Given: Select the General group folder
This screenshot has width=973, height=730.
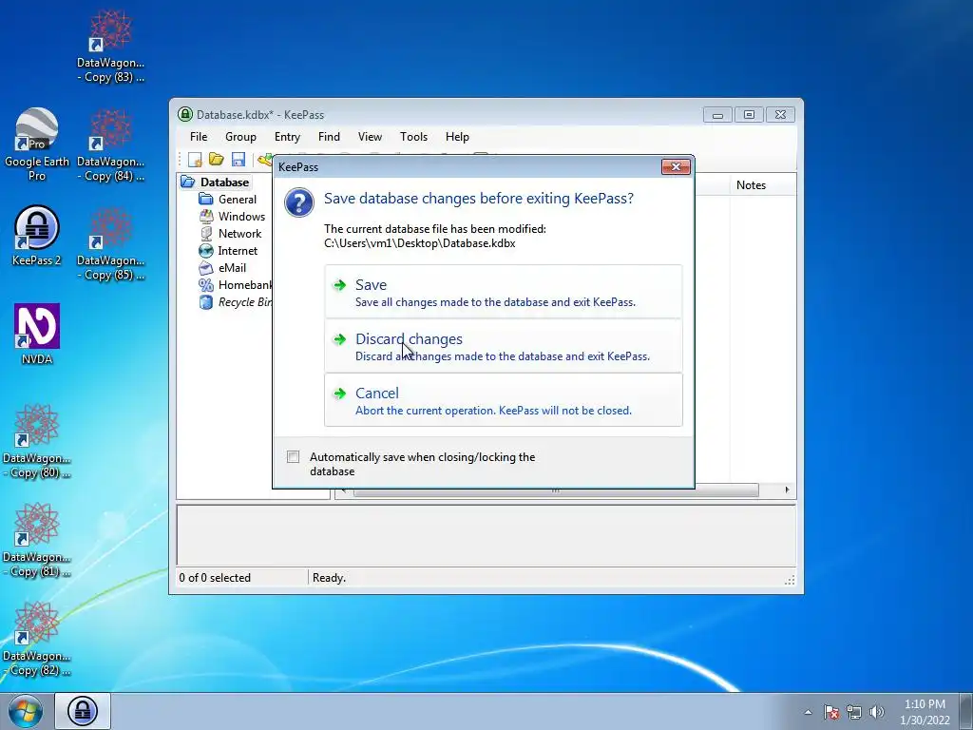Looking at the screenshot, I should (227, 200).
